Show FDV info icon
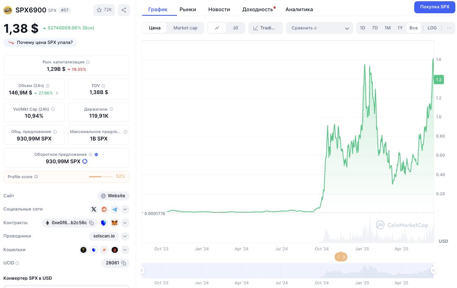457x288 pixels. [103, 85]
